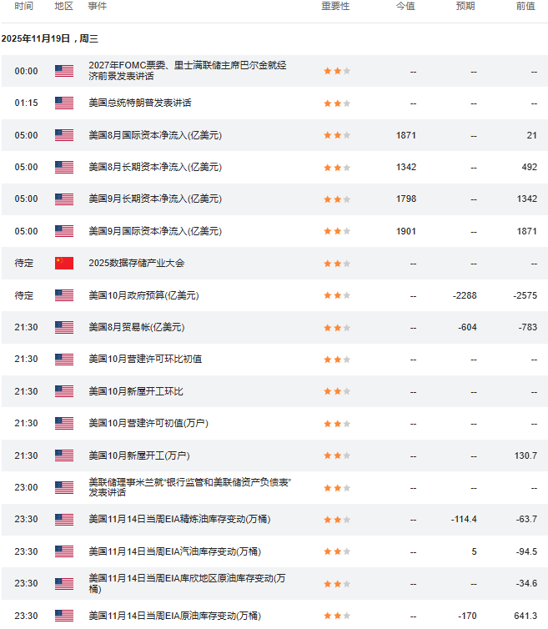Open the 美国总统特朗普发表讲话 event

pyautogui.click(x=140, y=103)
